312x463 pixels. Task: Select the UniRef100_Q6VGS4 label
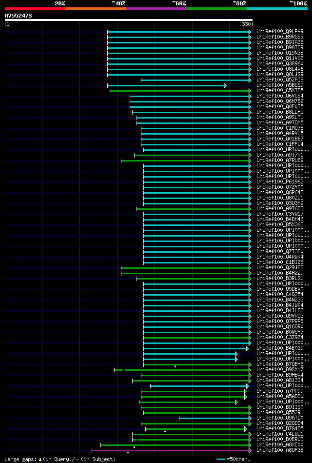[x=280, y=96]
